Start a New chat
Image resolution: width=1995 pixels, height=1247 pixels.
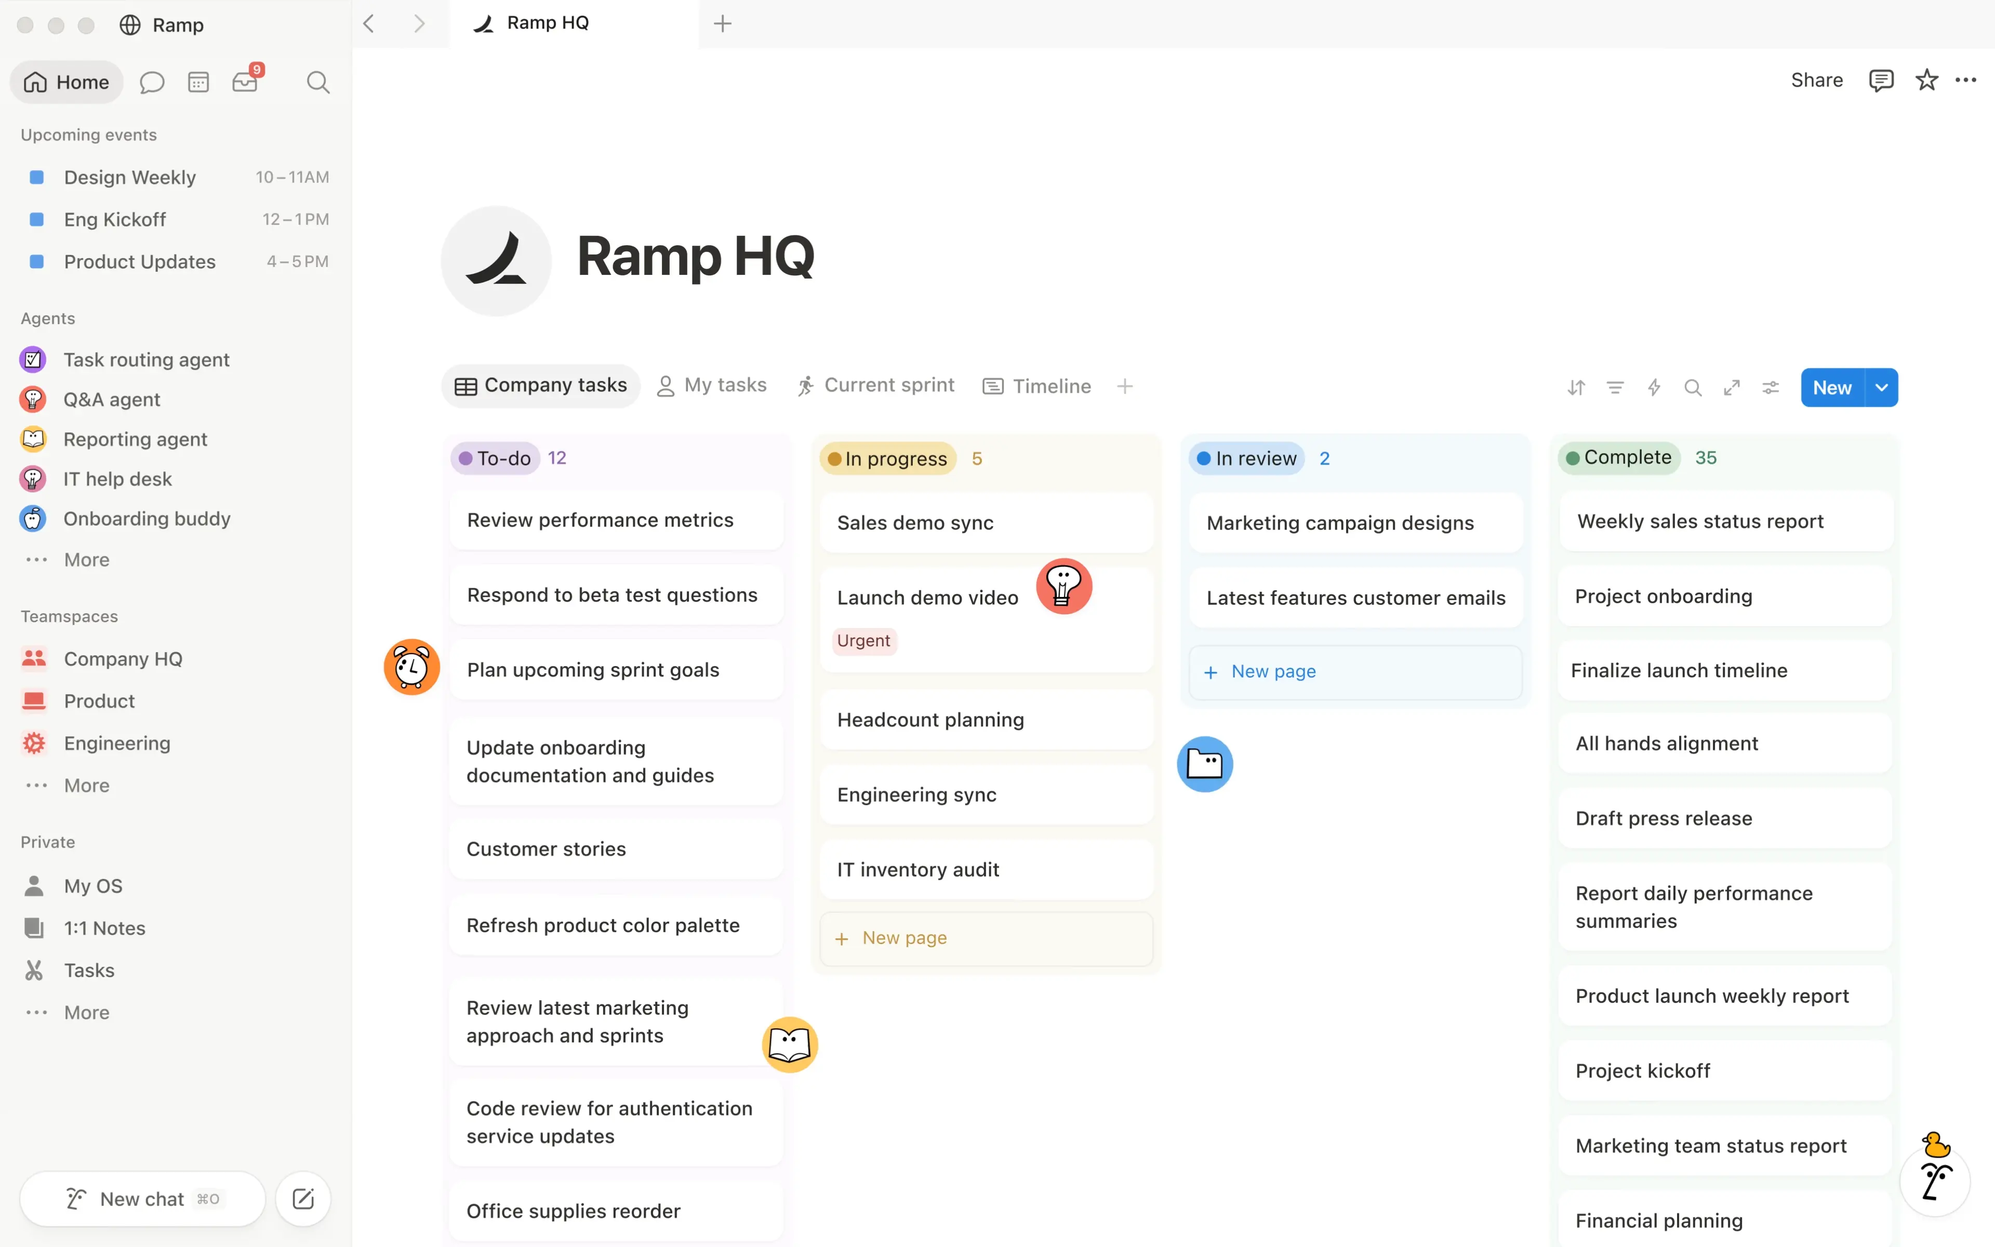pos(143,1198)
